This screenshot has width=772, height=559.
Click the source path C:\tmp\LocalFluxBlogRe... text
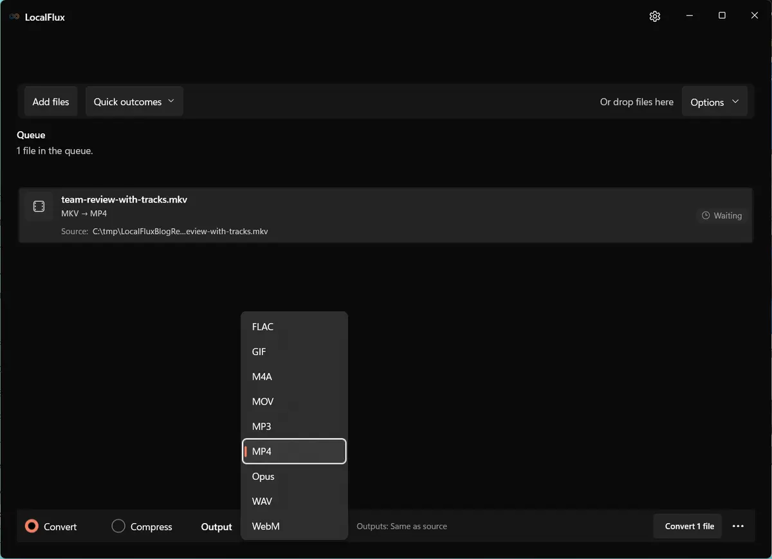click(180, 231)
